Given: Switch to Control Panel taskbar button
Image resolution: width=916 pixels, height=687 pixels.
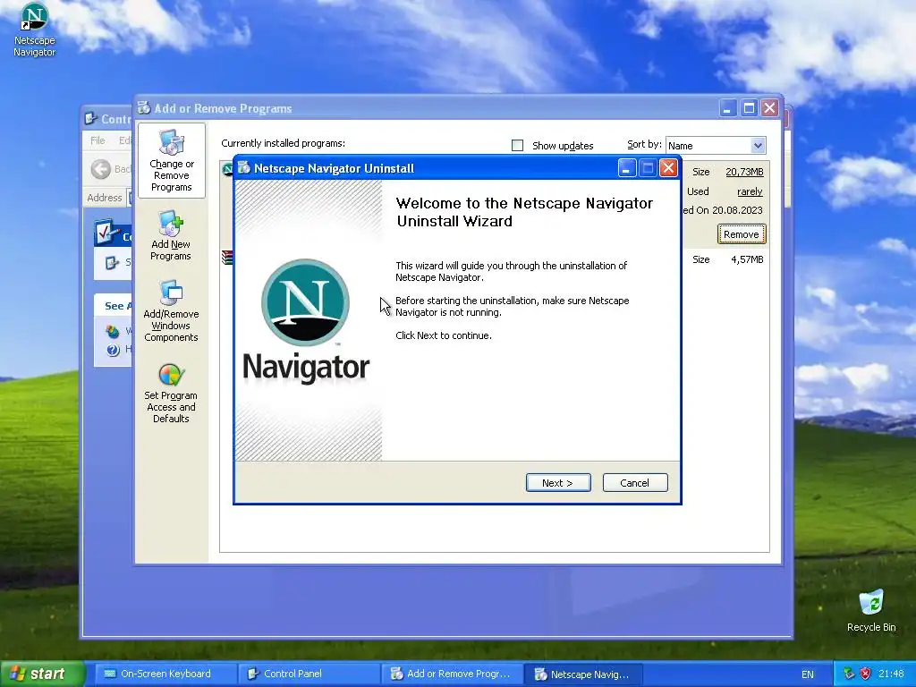Looking at the screenshot, I should [x=308, y=674].
